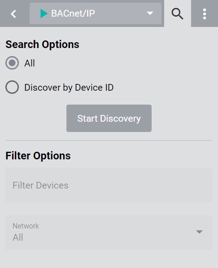
Task: Click the green play triangle beside BACnet/IP
Action: tap(44, 13)
